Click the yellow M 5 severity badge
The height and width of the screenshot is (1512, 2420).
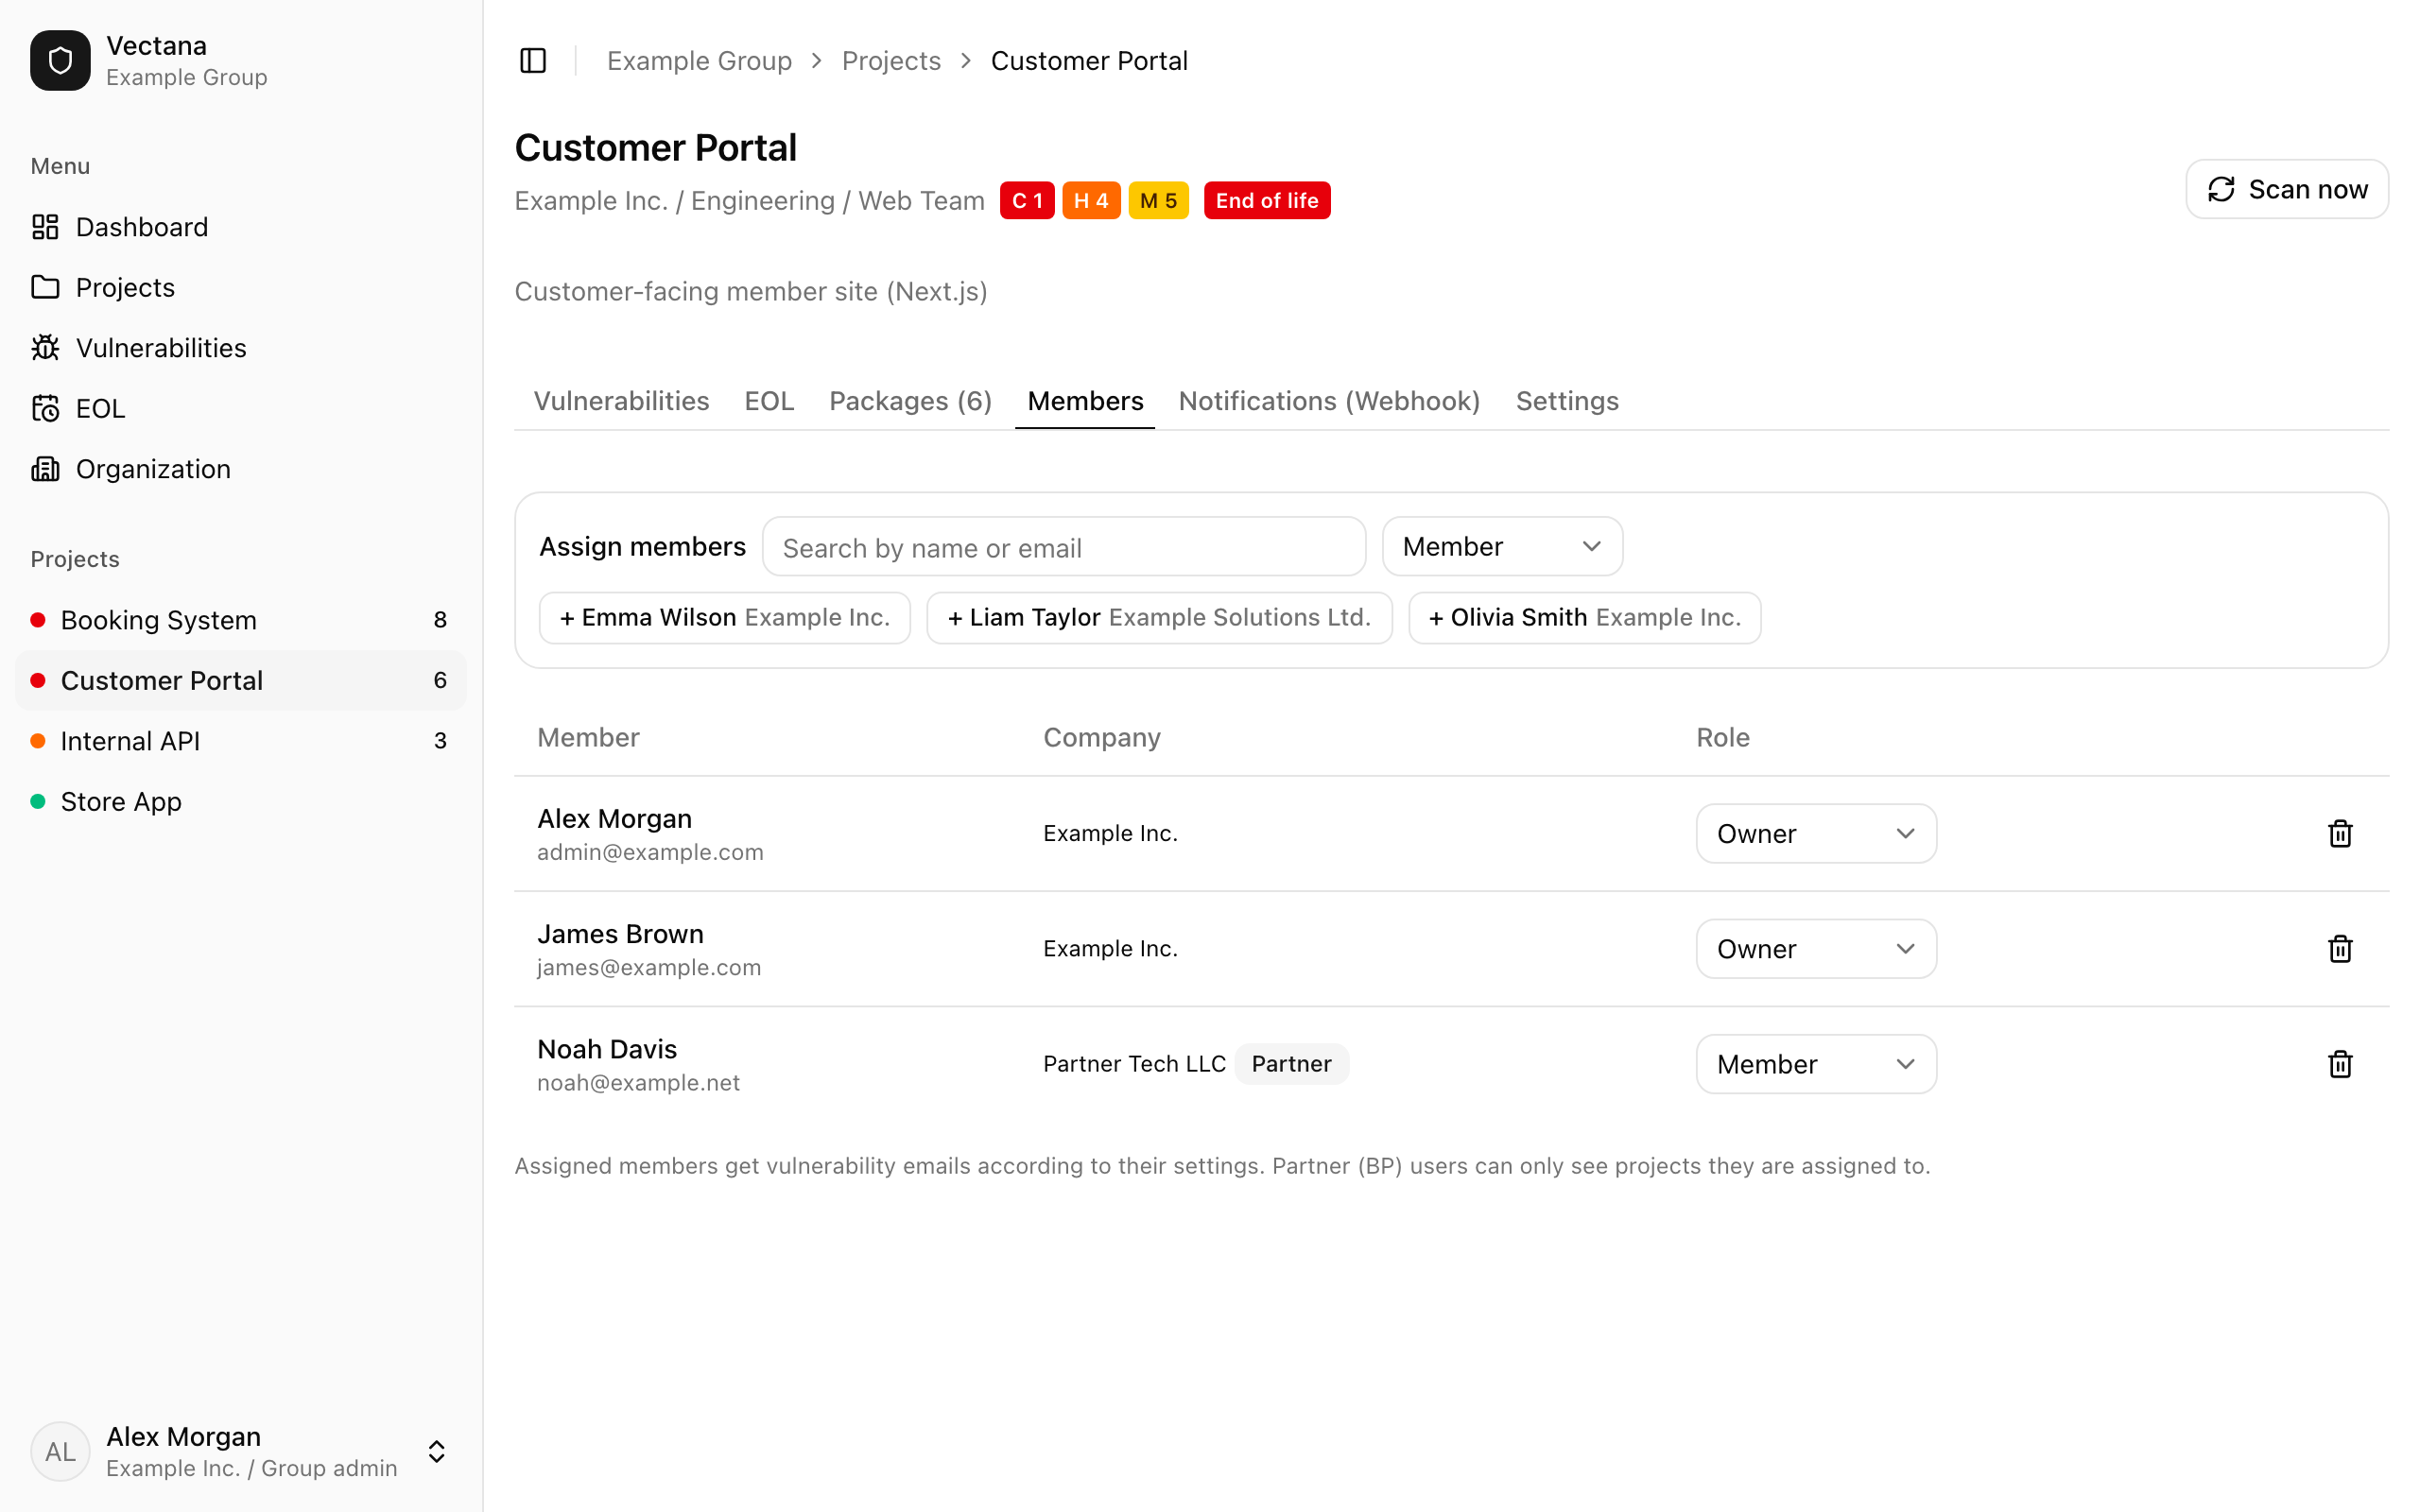[1158, 200]
